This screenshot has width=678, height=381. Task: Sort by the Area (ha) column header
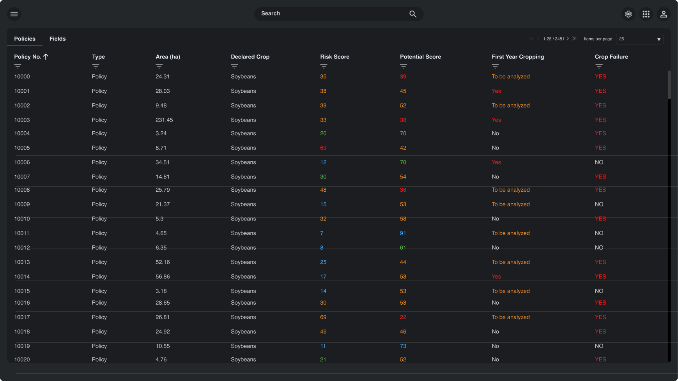(168, 56)
